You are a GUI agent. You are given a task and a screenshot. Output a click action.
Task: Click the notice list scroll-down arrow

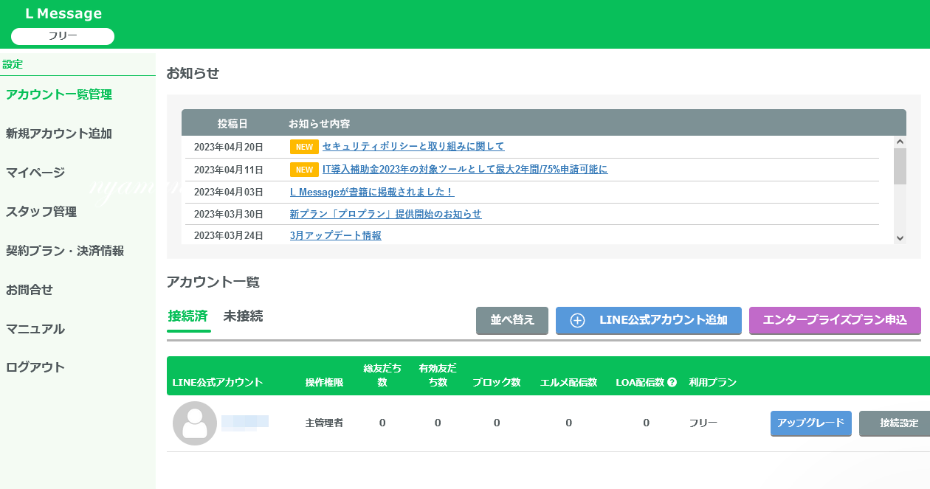900,238
